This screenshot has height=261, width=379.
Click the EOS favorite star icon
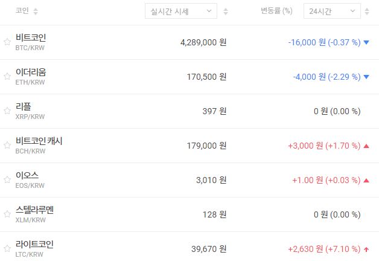point(7,180)
